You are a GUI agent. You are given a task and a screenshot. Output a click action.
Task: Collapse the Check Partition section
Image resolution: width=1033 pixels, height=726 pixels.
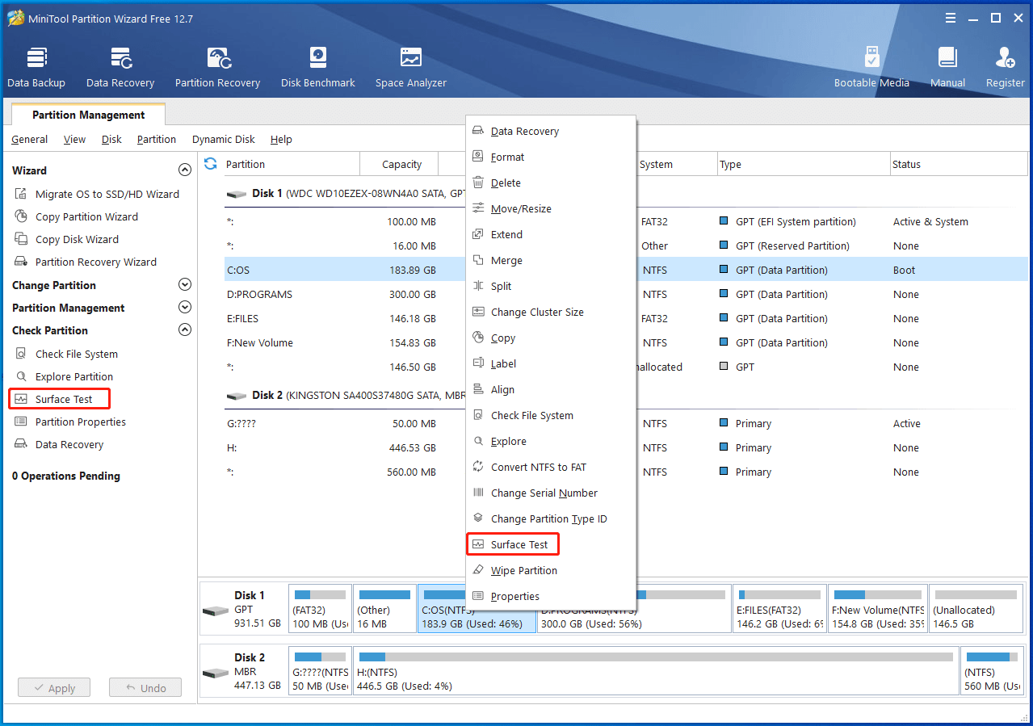point(185,330)
